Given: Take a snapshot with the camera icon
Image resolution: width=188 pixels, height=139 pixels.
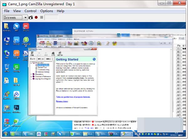Looking at the screenshot, I should [31, 17].
